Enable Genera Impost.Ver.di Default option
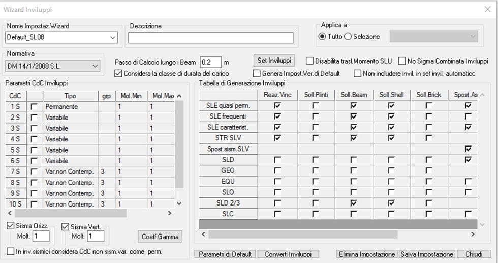Image resolution: width=498 pixels, height=263 pixels. point(257,74)
